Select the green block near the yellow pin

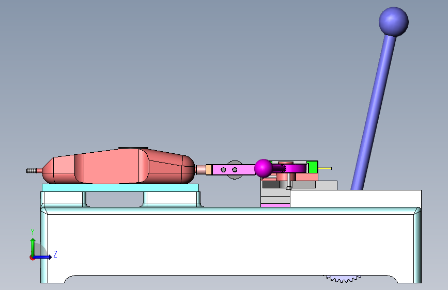click(x=312, y=167)
